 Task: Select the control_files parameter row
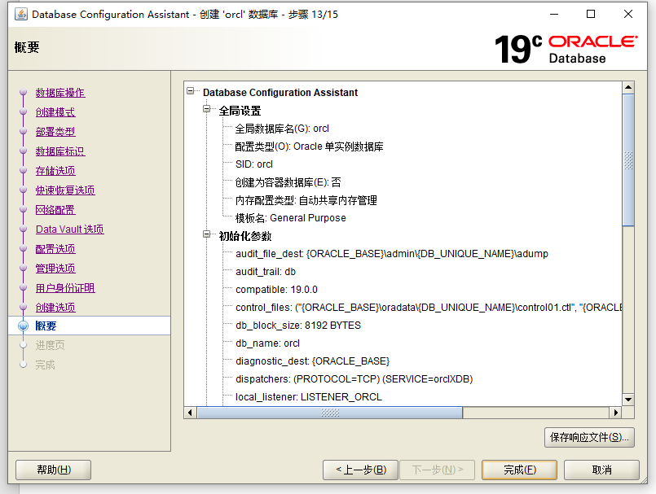(429, 308)
